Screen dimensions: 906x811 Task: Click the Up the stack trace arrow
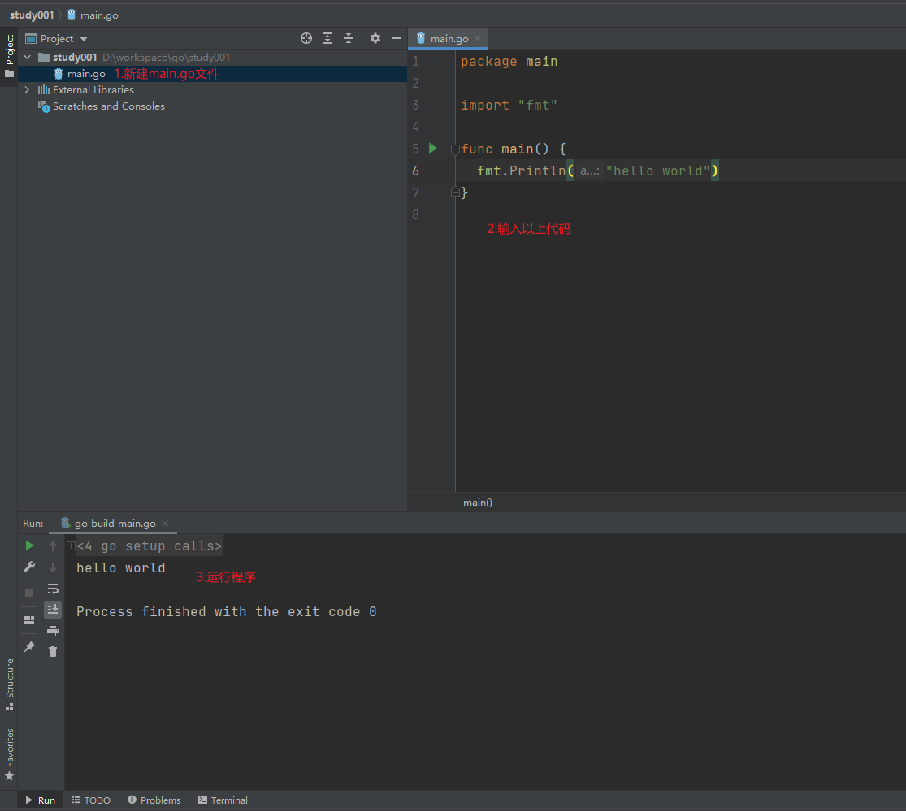click(x=53, y=546)
